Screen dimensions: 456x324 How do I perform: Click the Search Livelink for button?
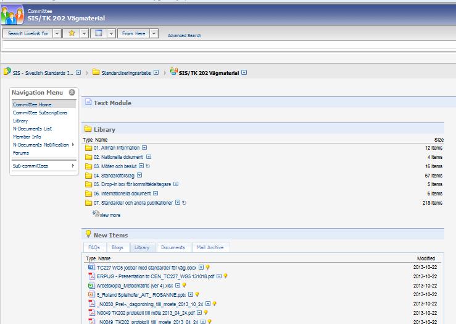(x=28, y=33)
